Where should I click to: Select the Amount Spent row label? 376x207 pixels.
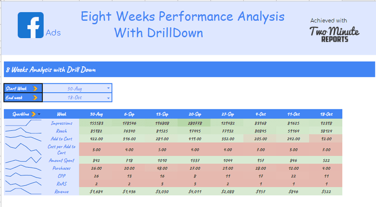62,160
